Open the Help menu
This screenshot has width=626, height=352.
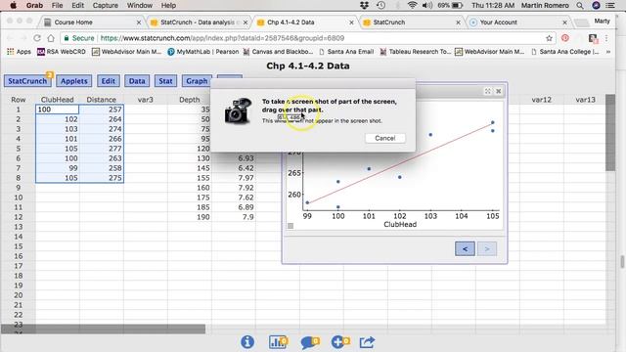168,6
